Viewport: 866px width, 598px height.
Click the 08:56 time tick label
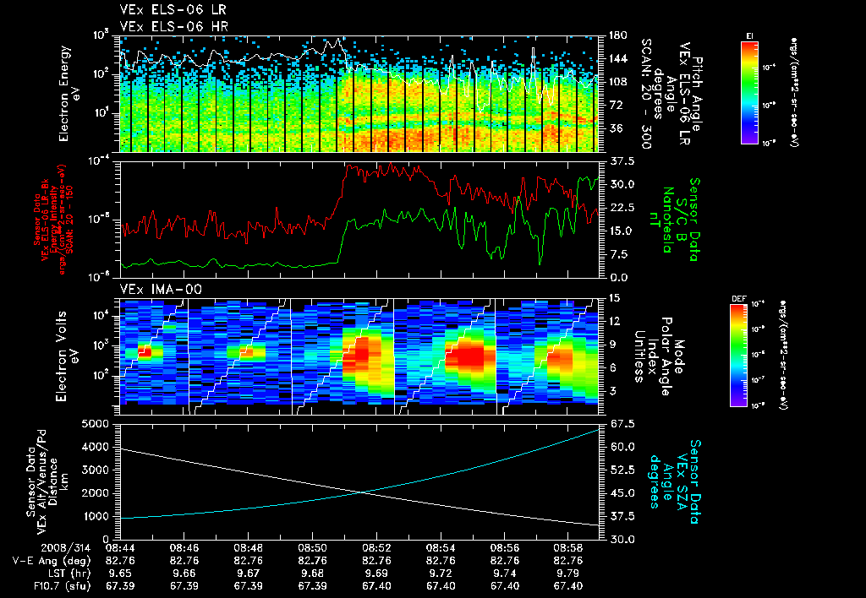tap(504, 548)
